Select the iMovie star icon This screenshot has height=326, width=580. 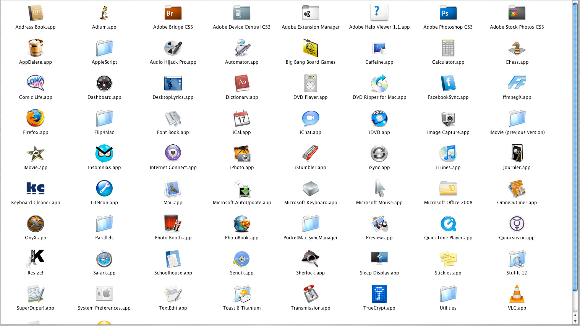tap(36, 153)
